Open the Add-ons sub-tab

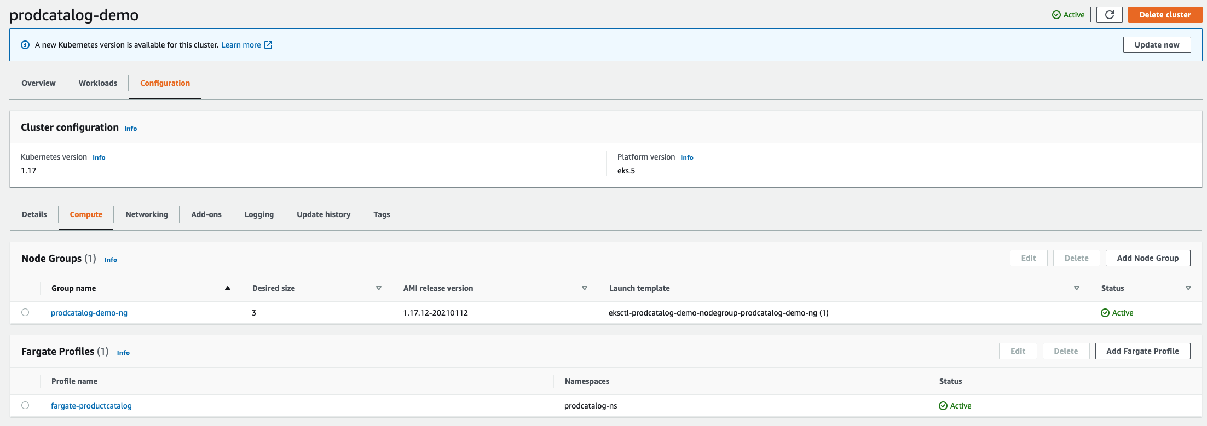coord(206,214)
